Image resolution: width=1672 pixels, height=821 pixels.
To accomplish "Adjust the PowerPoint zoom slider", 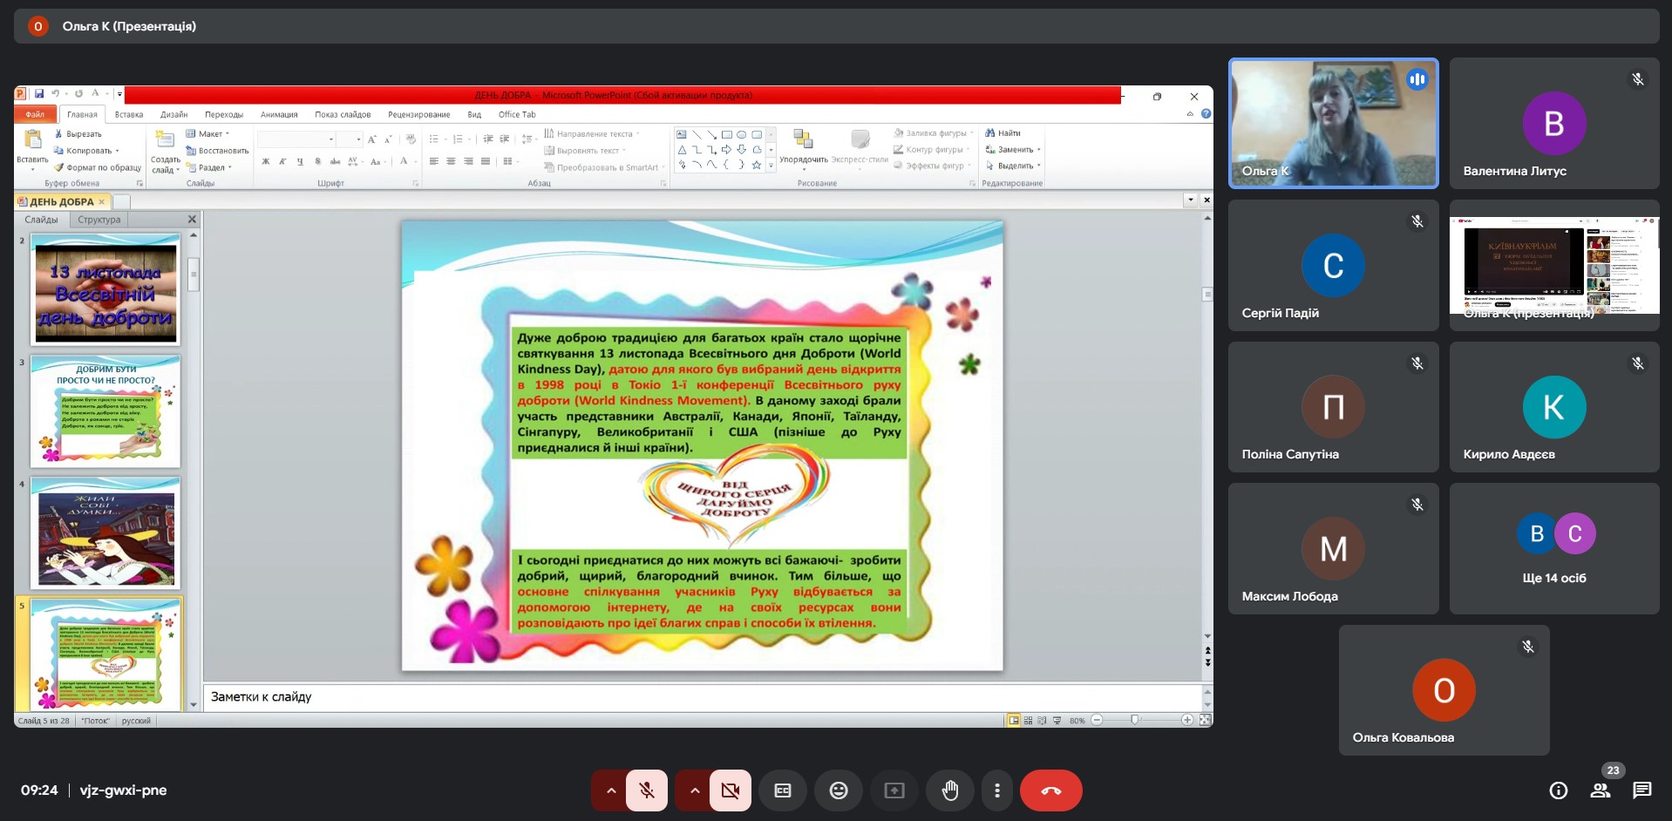I will click(x=1134, y=720).
